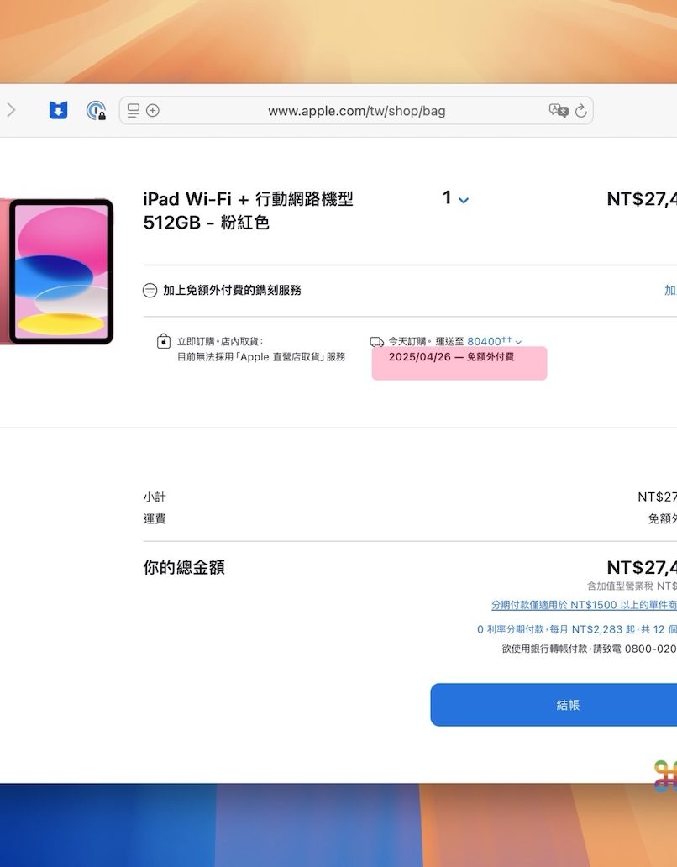Translate page using the translation icon
The width and height of the screenshot is (677, 867).
point(558,111)
